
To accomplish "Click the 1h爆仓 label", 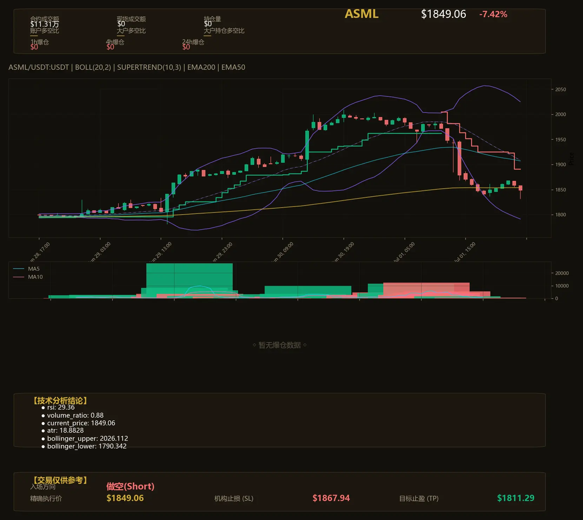I will tap(40, 42).
